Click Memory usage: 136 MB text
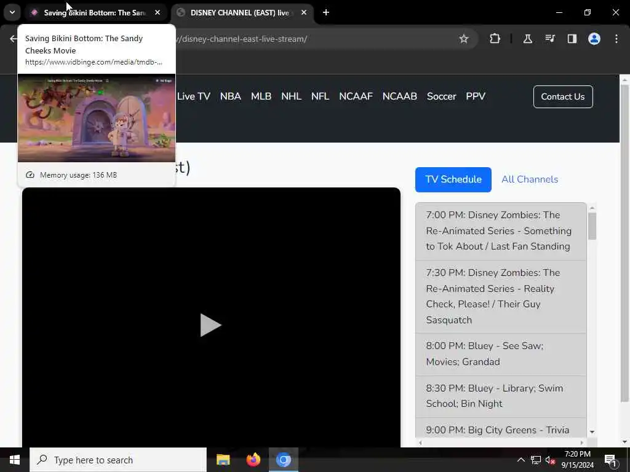The height and width of the screenshot is (472, 630). click(78, 175)
